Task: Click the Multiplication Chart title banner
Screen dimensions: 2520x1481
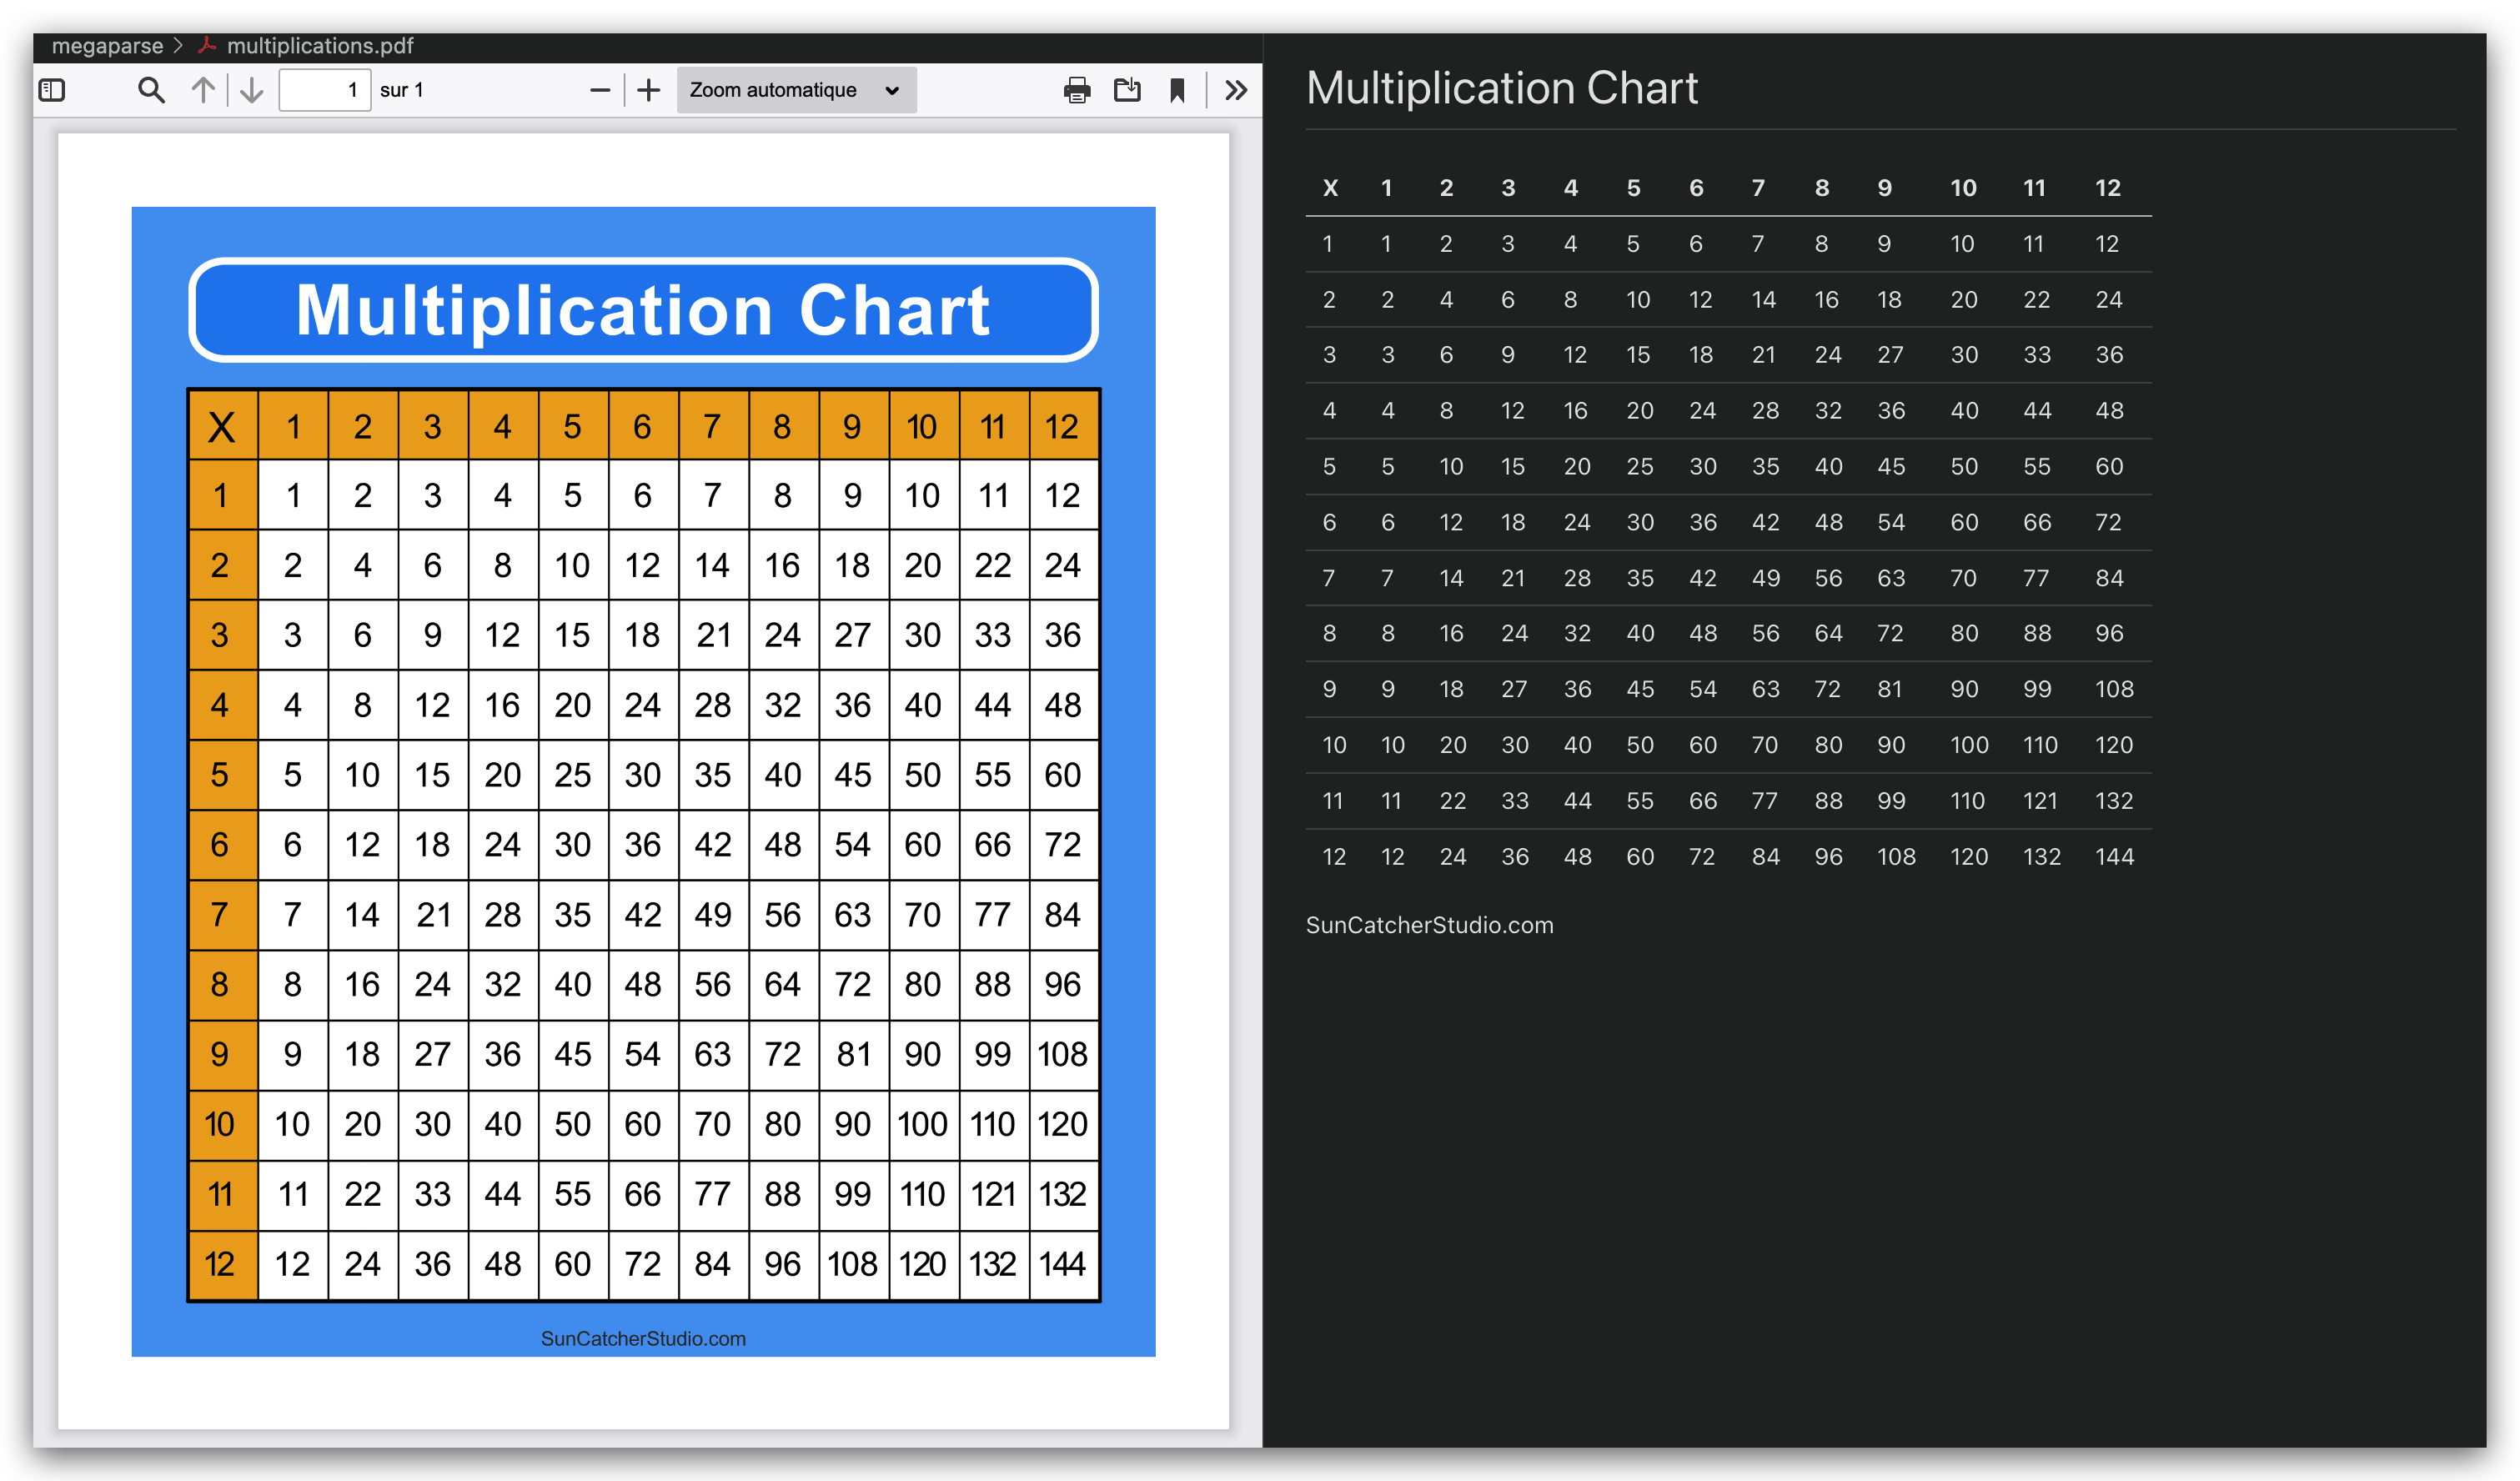Action: [x=643, y=310]
